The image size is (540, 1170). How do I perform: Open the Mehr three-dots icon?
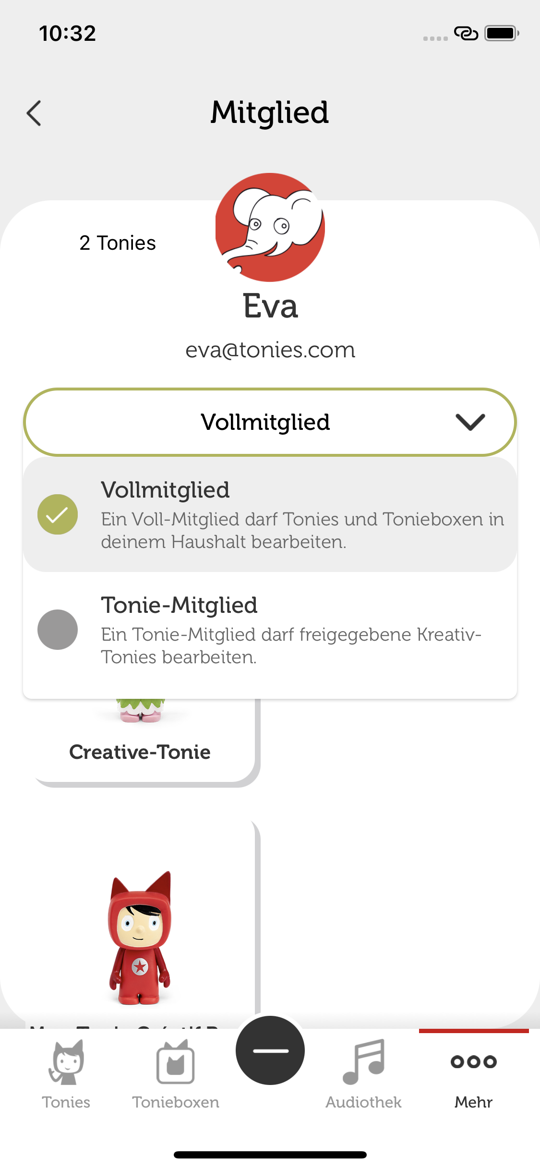(474, 1061)
